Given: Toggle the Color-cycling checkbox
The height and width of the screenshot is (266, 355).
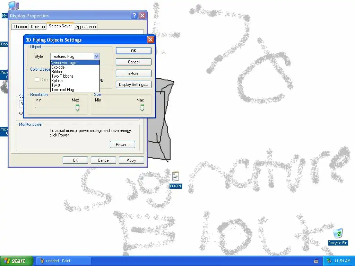Looking at the screenshot, I should coord(37,79).
